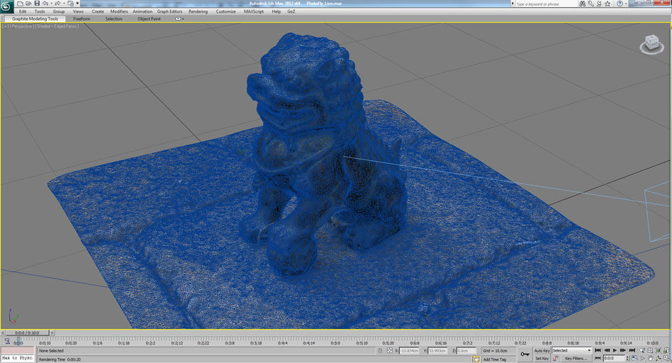Open the Modifiers menu
672x363 pixels.
[x=119, y=11]
